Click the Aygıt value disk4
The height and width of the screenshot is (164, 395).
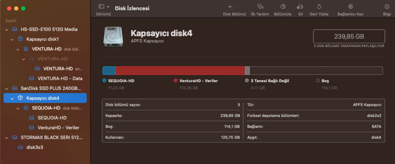[x=376, y=137]
